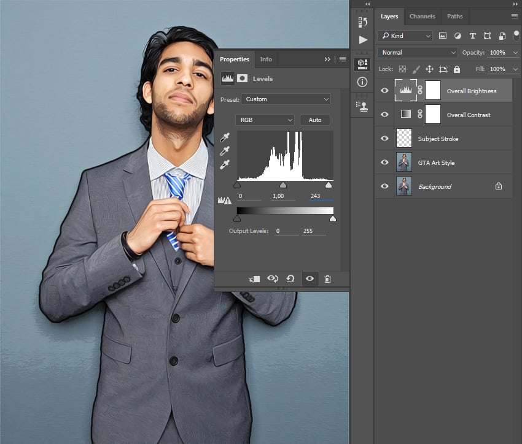Viewport: 522px width, 444px height.
Task: Click the clip to layer icon
Action: (x=254, y=279)
